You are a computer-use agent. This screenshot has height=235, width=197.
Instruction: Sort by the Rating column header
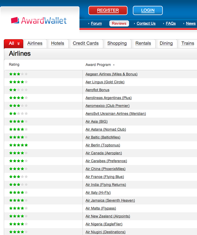[x=14, y=64]
